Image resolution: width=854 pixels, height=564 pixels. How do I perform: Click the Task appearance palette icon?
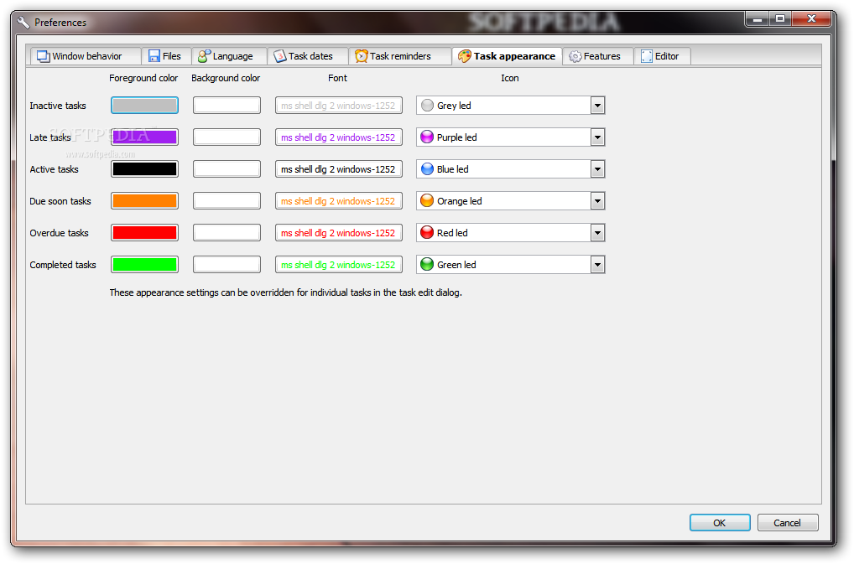(465, 56)
